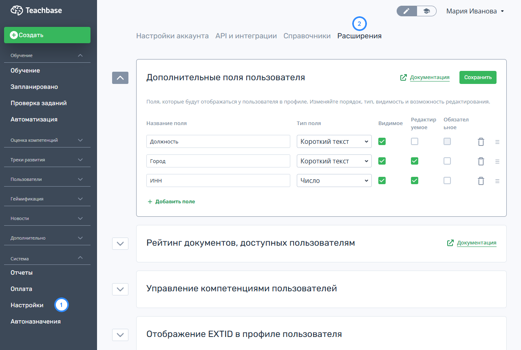Click the drag handle on Должность row

point(497,142)
